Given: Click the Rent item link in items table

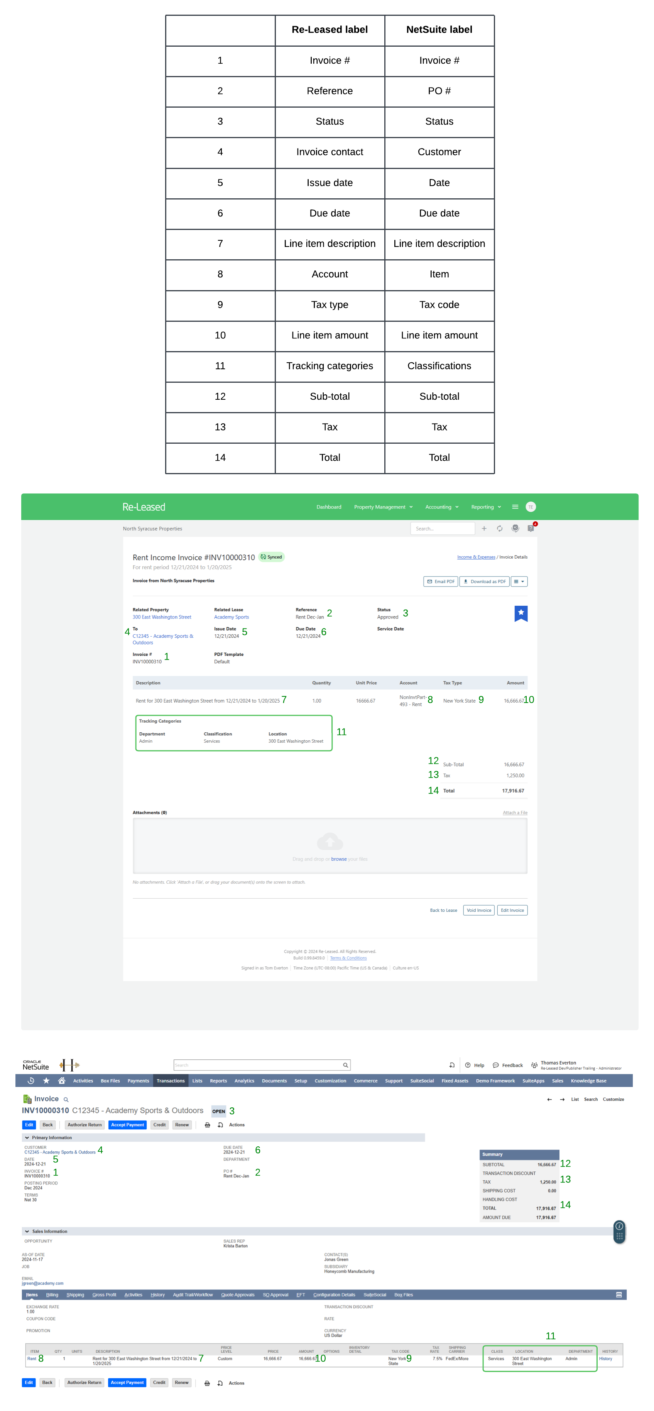Looking at the screenshot, I should 32,1359.
